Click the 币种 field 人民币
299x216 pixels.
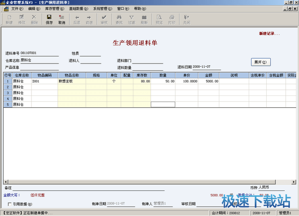click(271, 188)
